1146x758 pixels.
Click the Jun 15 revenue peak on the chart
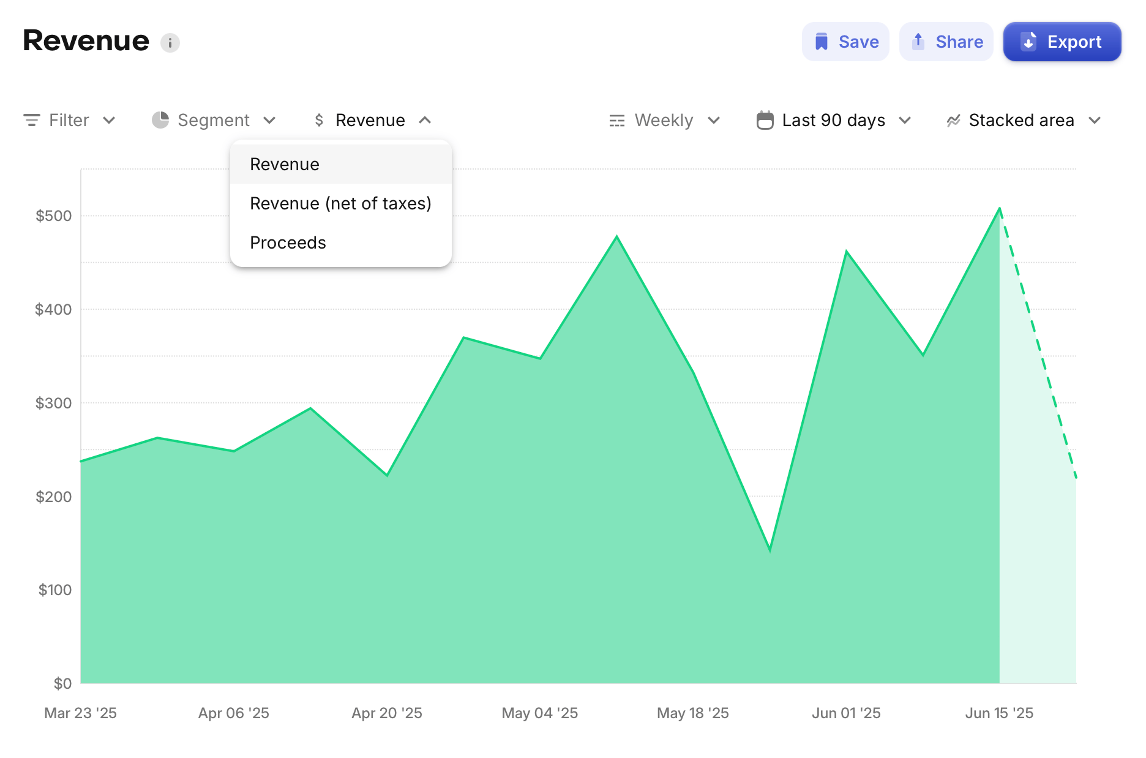[x=1000, y=210]
